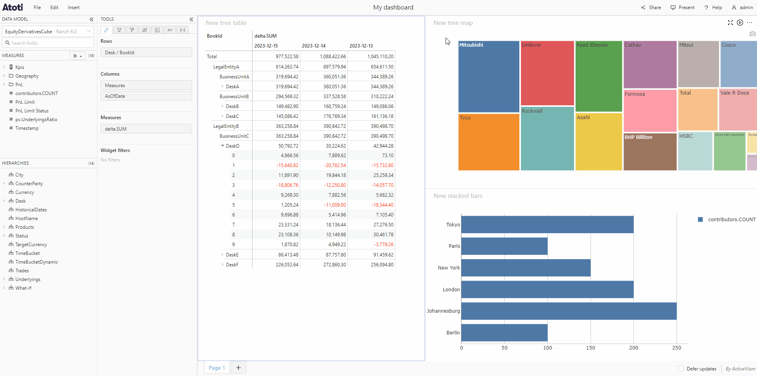Select the pv.UnderlyingsRatio measure
Viewport: 757px width, 376px height.
[36, 120]
